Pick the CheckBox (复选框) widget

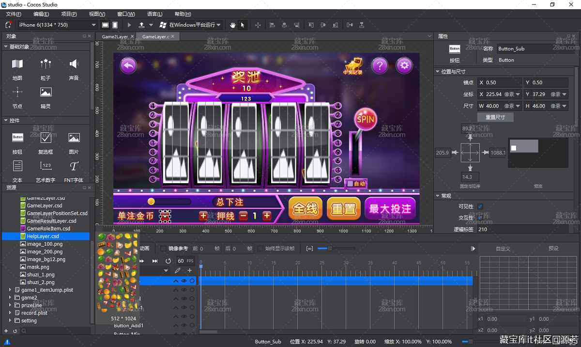click(x=46, y=138)
